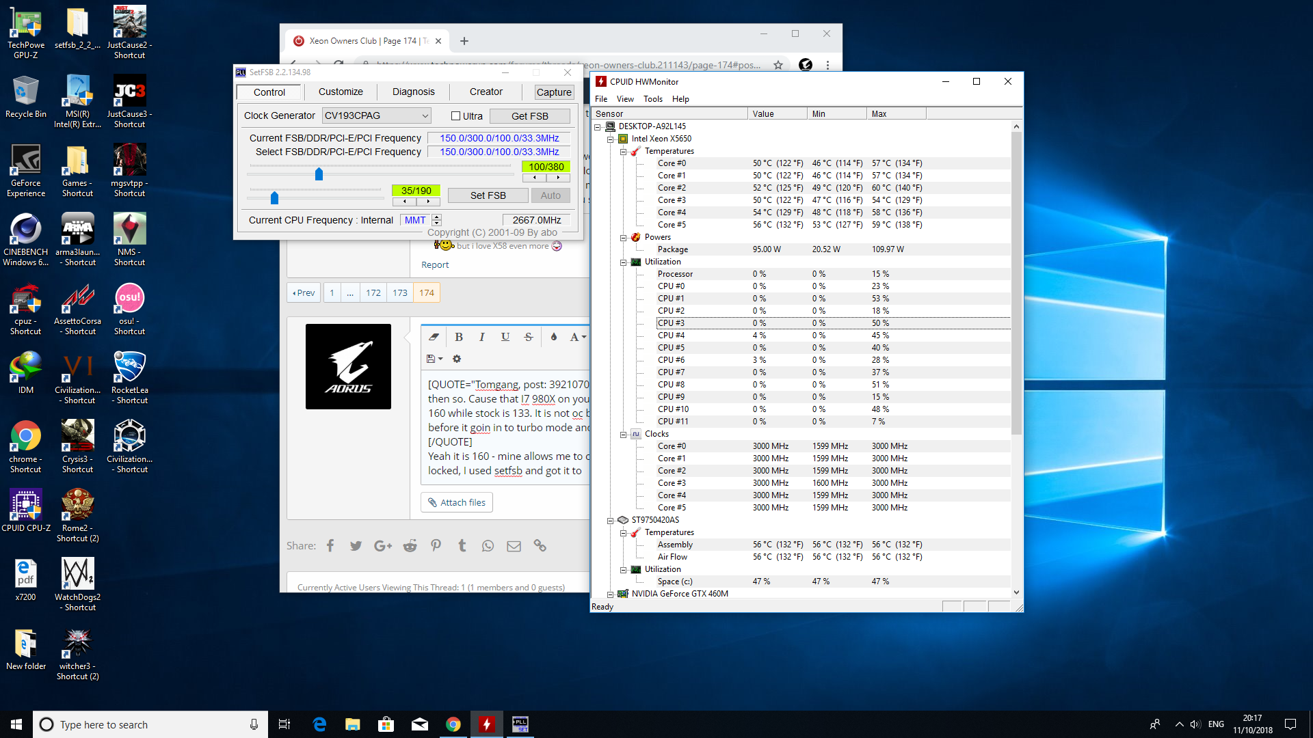Open the IDM desktop icon

click(26, 372)
